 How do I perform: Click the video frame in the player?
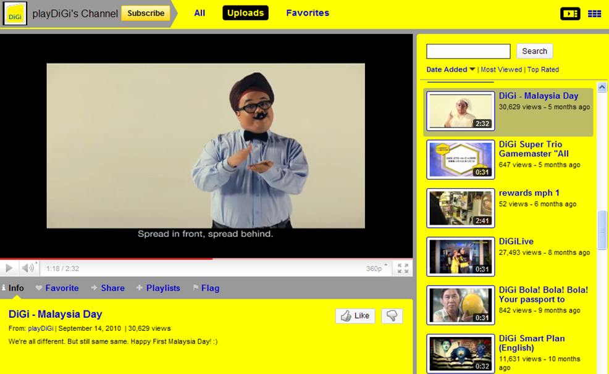coord(206,146)
